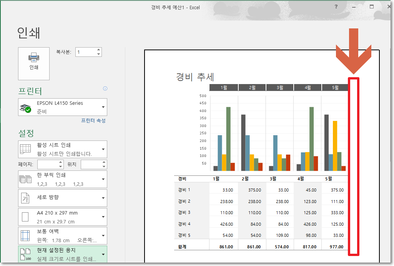Image resolution: width=394 pixels, height=266 pixels.
Task: Increase copies with the up stepper arrow
Action: tap(99, 50)
